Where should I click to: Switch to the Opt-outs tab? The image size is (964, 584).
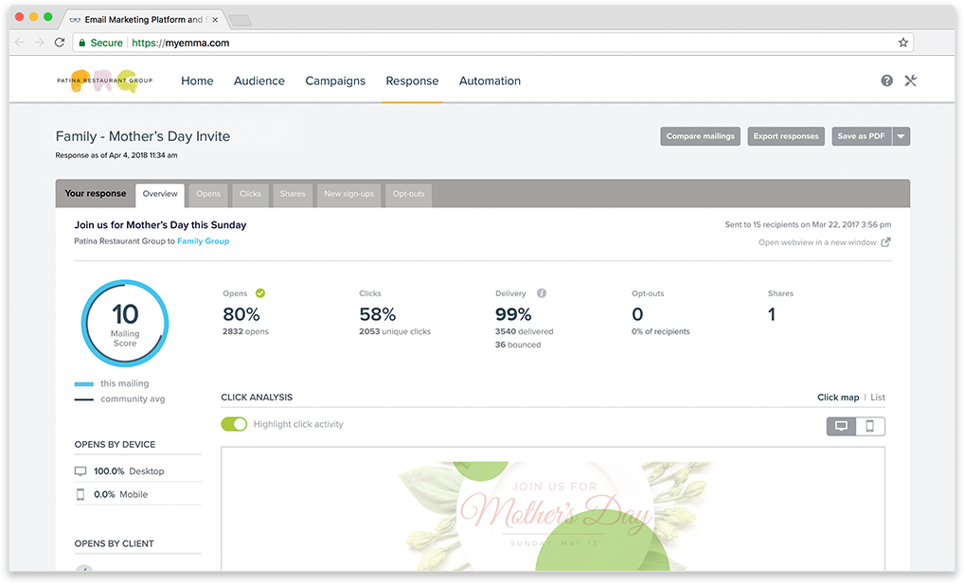(408, 194)
